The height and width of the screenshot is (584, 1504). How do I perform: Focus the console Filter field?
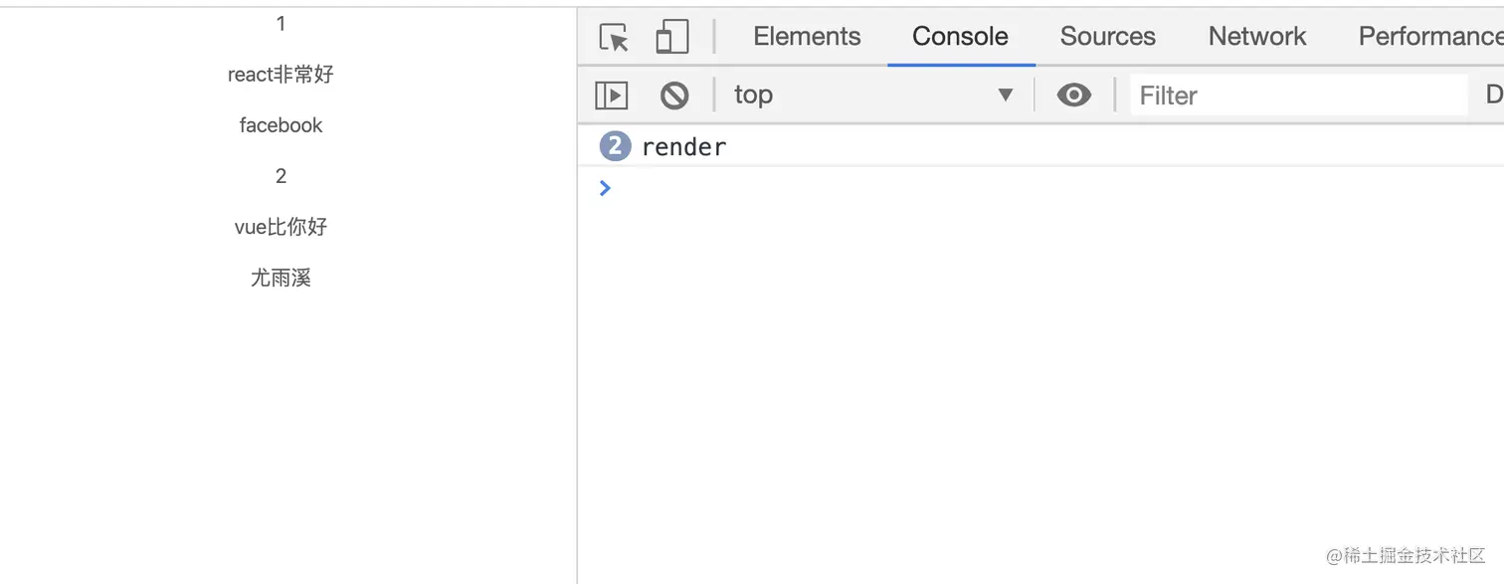click(1298, 95)
